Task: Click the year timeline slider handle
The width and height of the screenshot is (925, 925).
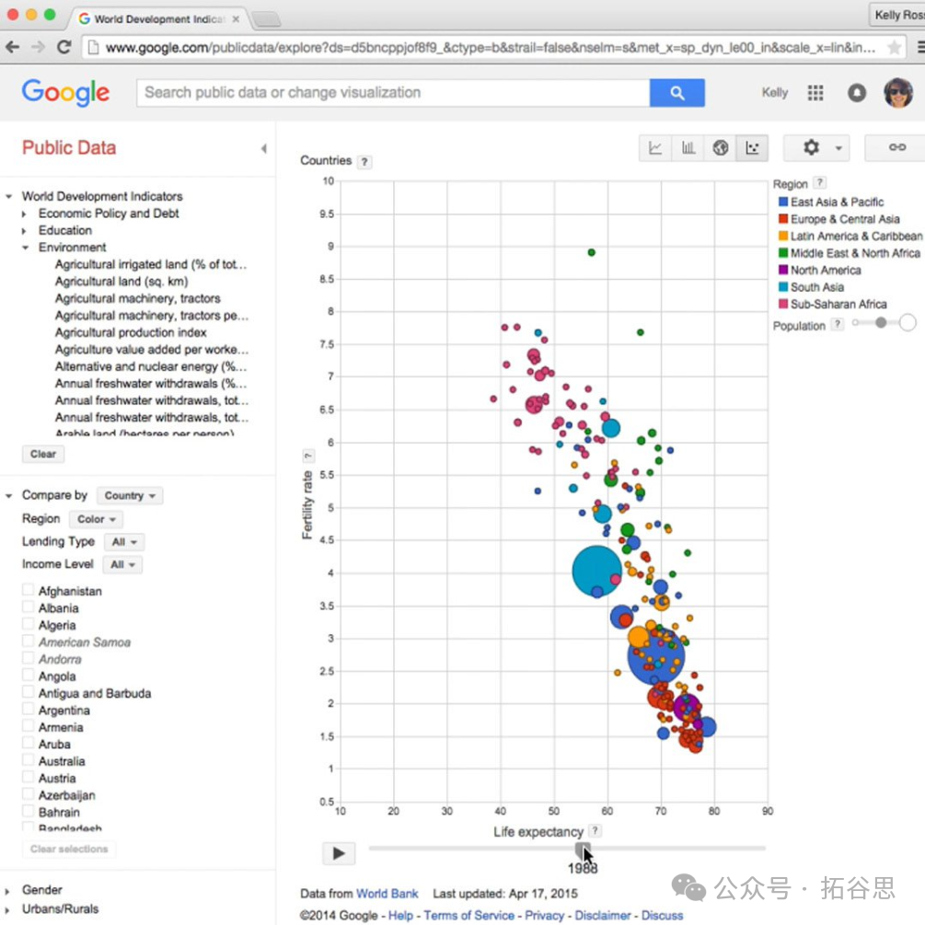Action: (582, 850)
